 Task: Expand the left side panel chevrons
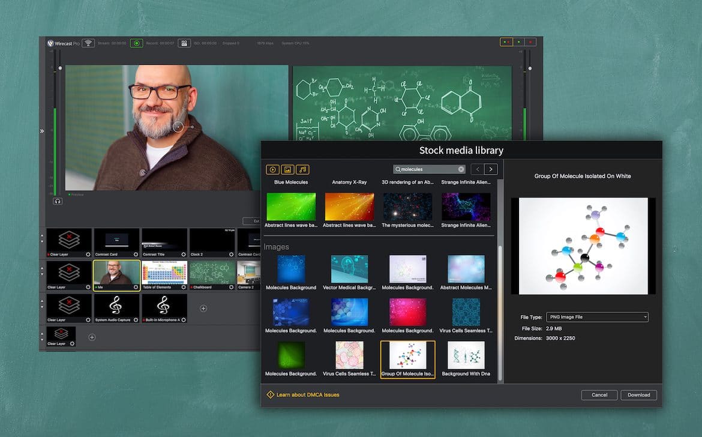click(x=42, y=131)
